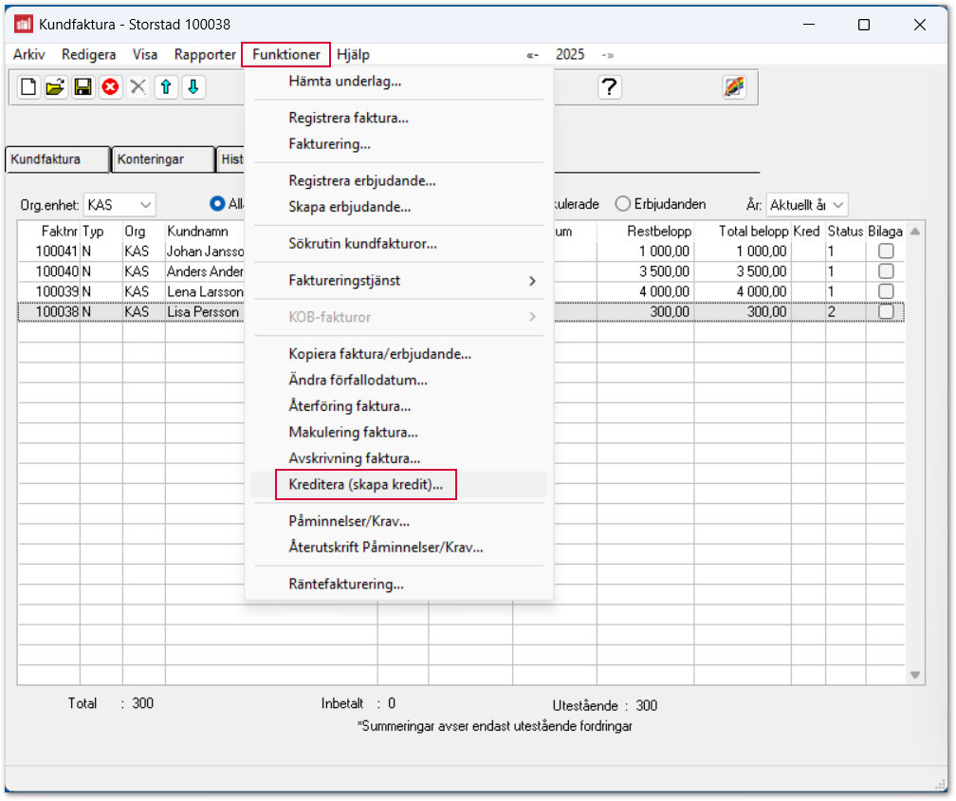Click the Open folder toolbar icon
This screenshot has height=801, width=956.
coord(55,87)
